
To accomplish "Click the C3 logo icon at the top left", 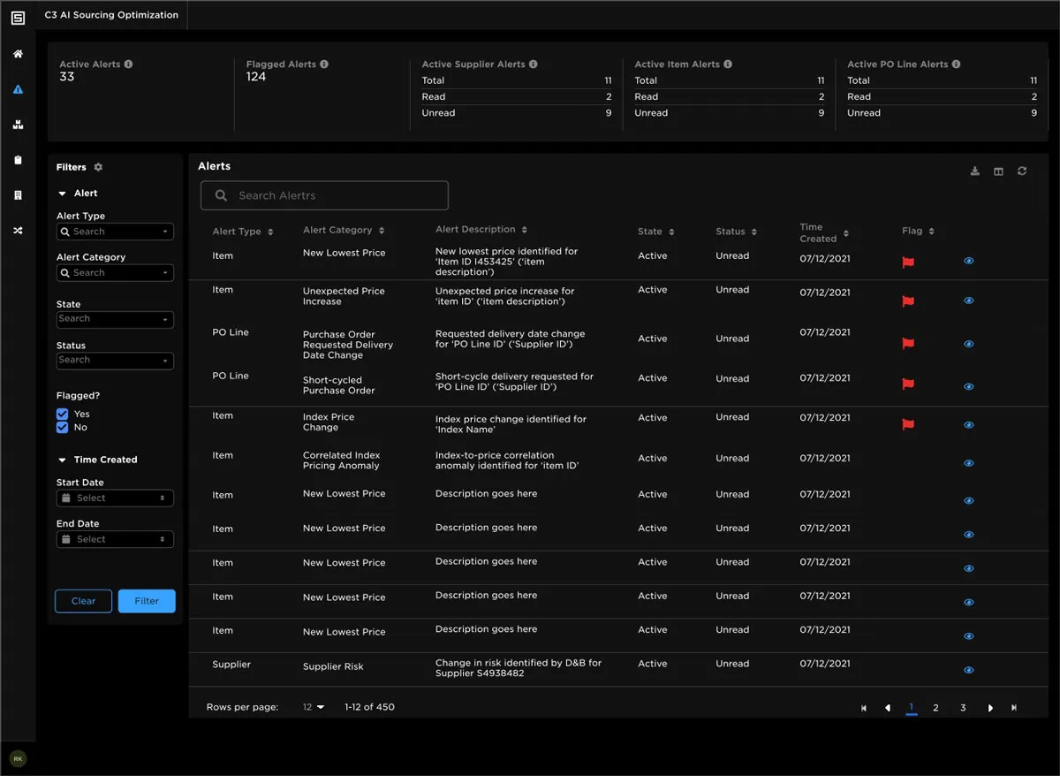I will click(x=18, y=17).
